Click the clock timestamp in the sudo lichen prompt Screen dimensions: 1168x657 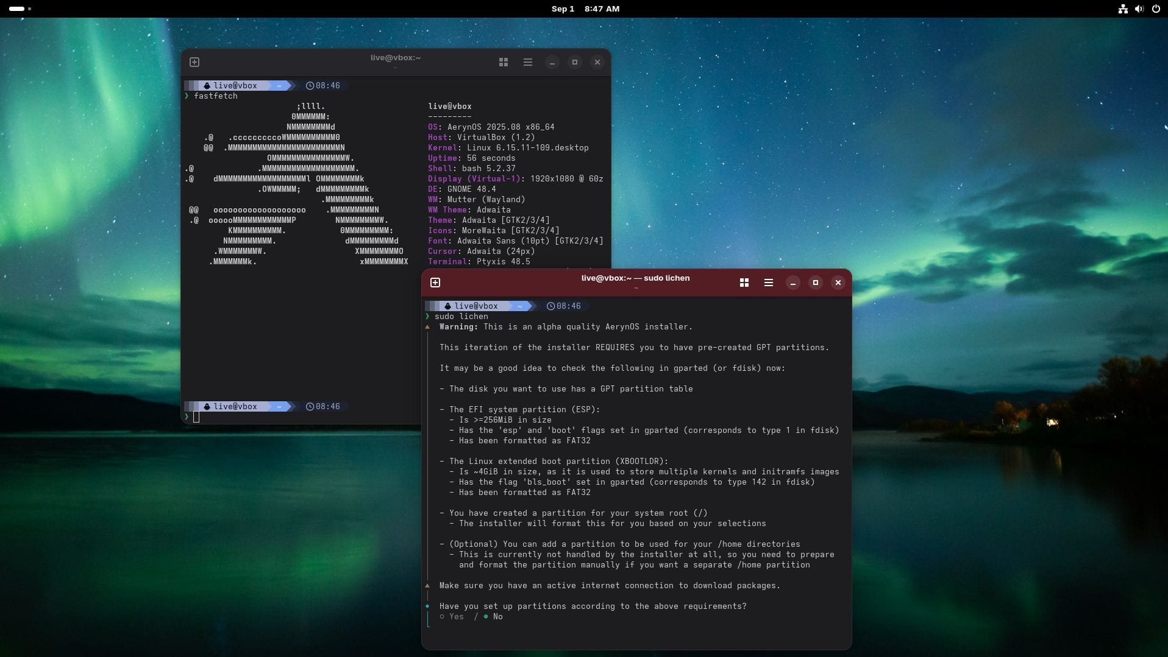tap(564, 306)
